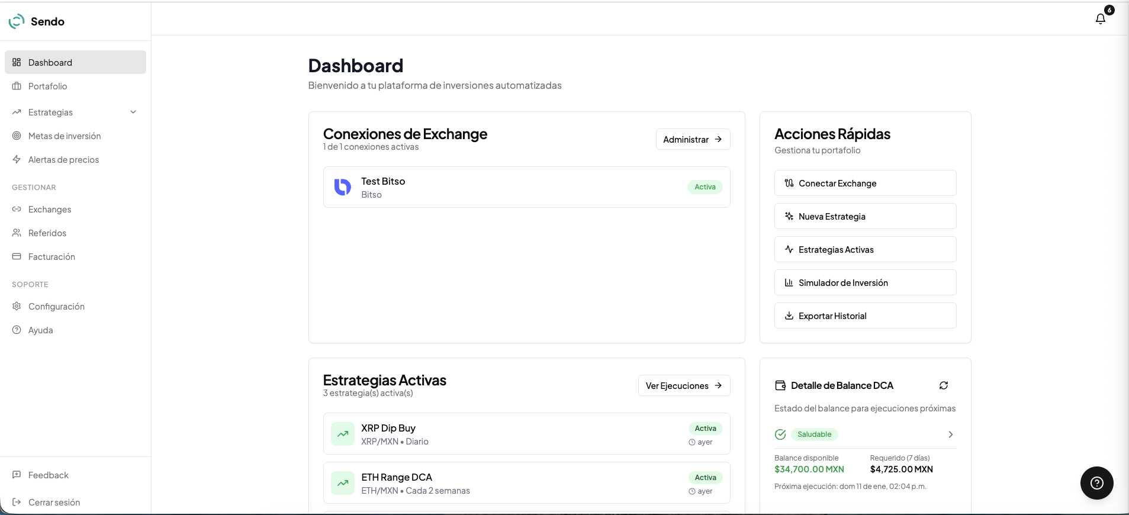Viewport: 1129px width, 515px height.
Task: Click Nueva Estrategia quick action
Action: click(865, 216)
